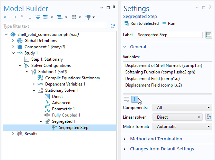Click the Model Builder node label icon

coord(74,17)
